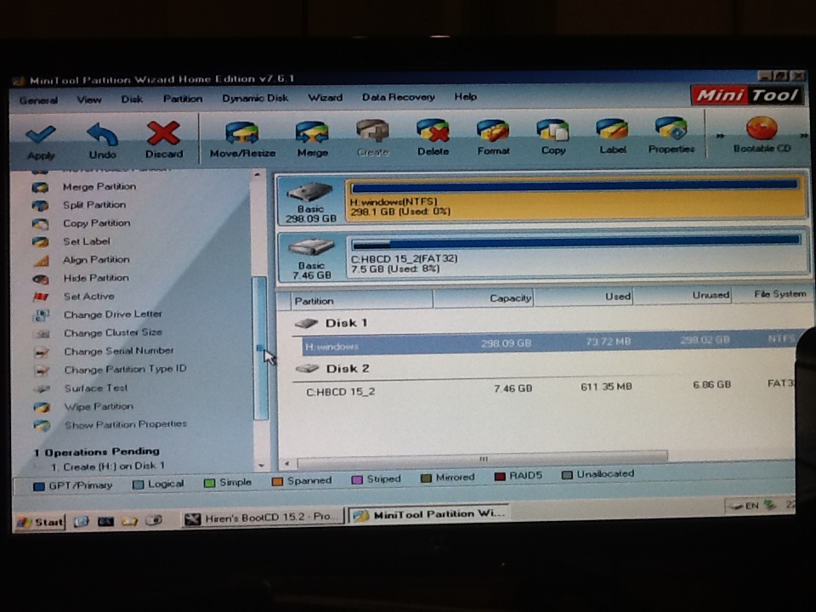Switch to Hiren's BootCD taskbar window
Image resolution: width=816 pixels, height=612 pixels.
[263, 518]
